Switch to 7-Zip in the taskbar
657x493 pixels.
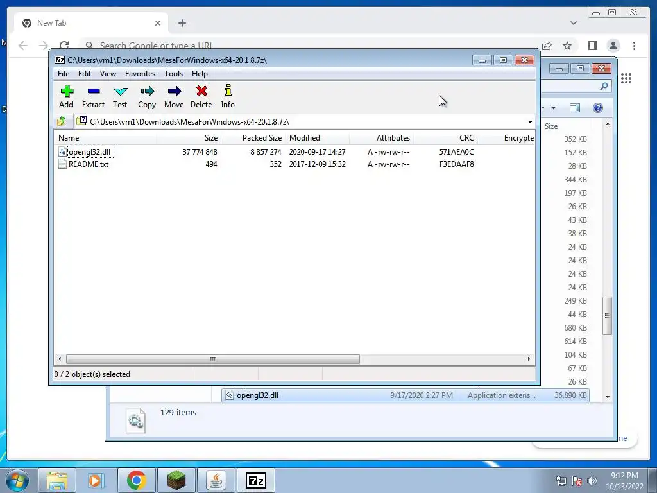click(256, 480)
